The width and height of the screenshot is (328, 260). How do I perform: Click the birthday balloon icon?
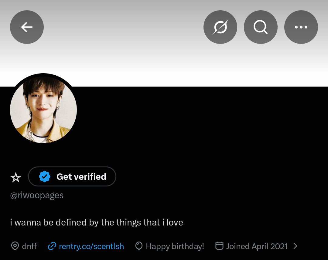click(x=139, y=246)
